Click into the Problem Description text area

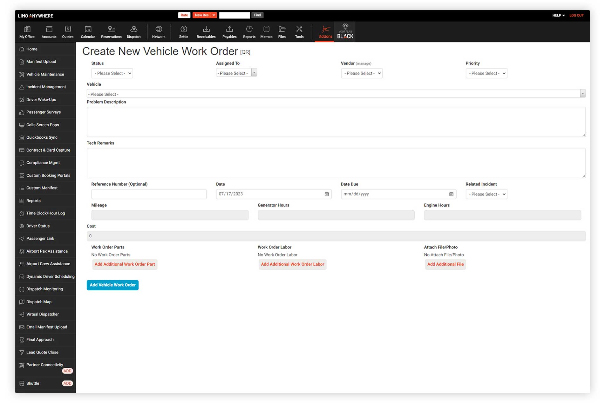336,122
